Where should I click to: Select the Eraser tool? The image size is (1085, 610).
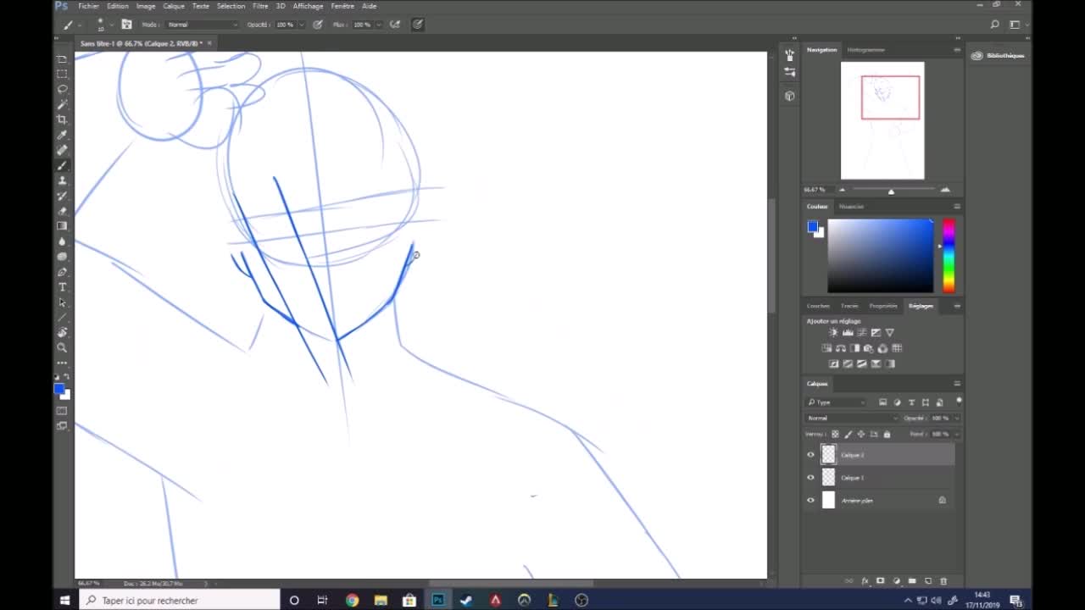tap(62, 211)
